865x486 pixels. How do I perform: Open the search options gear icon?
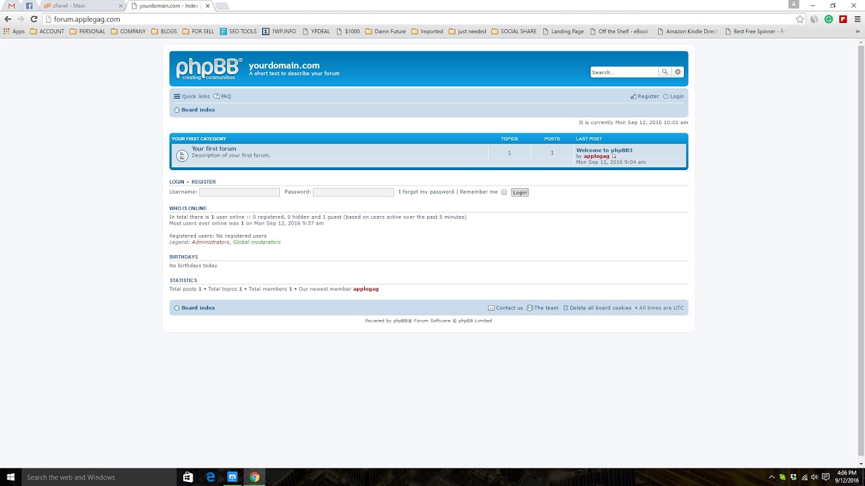tap(678, 72)
